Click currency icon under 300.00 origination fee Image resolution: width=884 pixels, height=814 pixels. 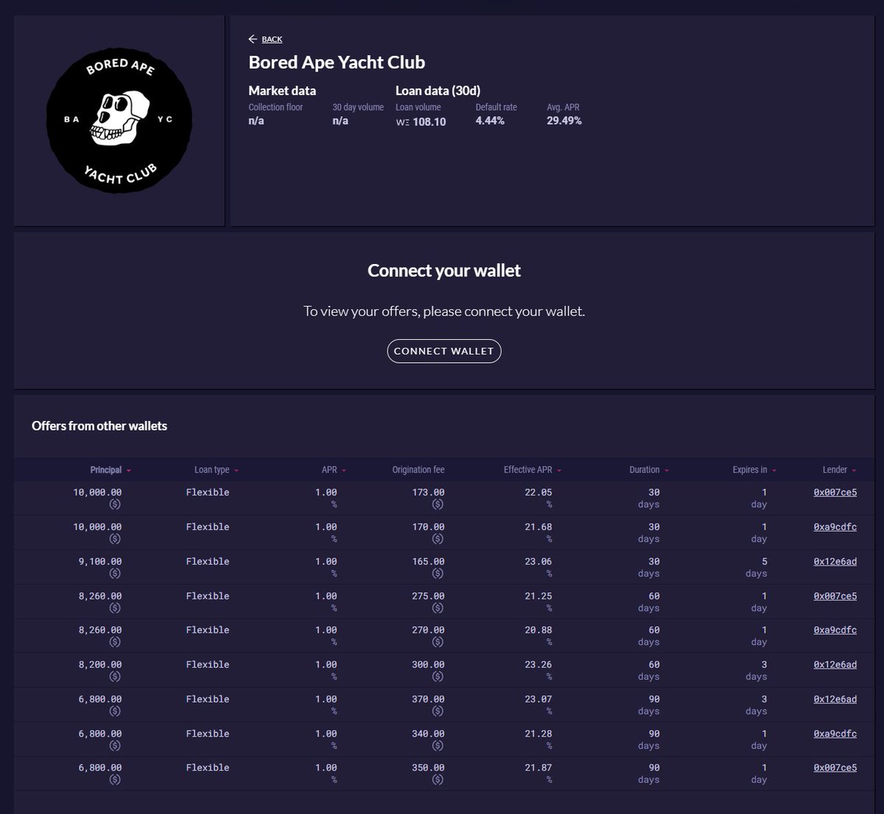click(438, 677)
